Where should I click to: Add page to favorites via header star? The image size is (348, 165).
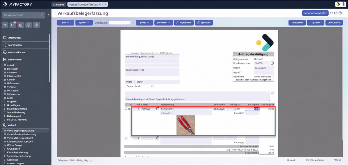pos(331,13)
